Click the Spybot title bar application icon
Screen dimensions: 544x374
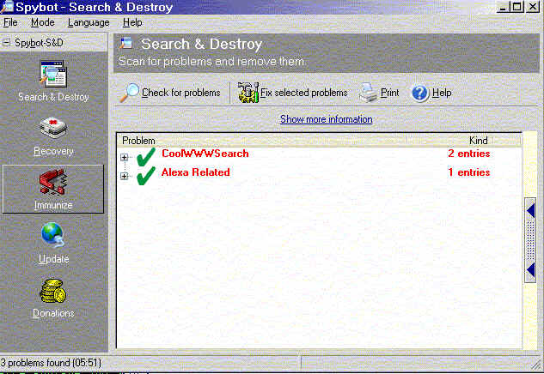click(7, 7)
